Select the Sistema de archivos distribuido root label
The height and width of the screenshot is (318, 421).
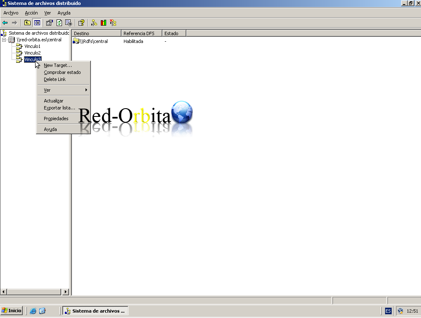point(39,33)
